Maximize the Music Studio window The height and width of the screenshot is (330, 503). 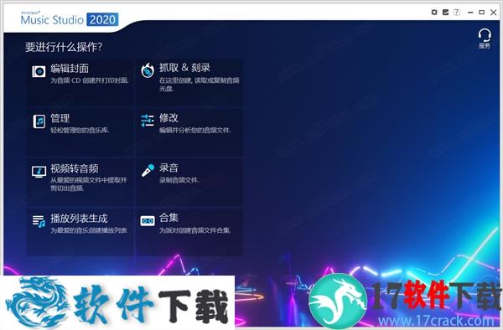tap(481, 13)
